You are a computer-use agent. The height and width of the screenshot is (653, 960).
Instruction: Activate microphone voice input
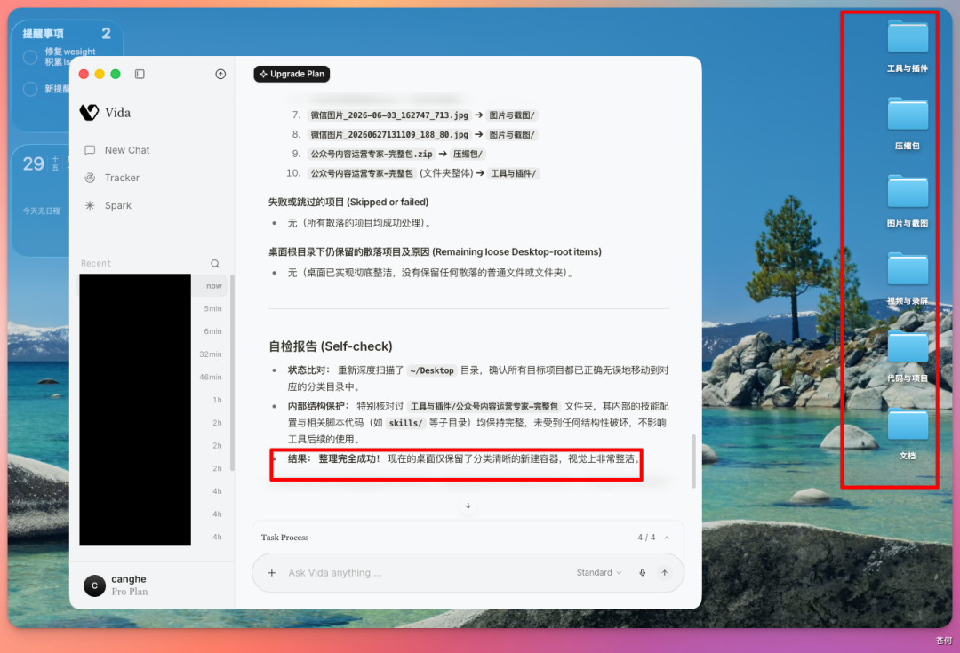(643, 573)
